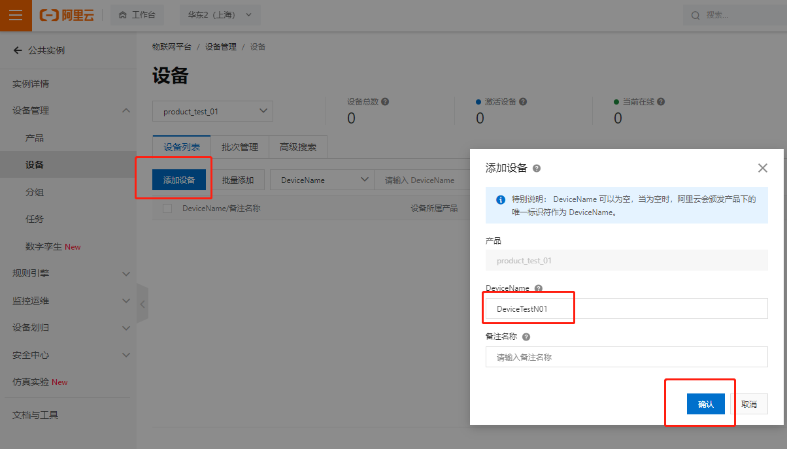The height and width of the screenshot is (449, 787).
Task: Open the 工作台 console home
Action: (x=137, y=15)
